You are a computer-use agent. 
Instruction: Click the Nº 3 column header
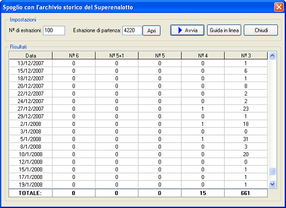click(246, 55)
